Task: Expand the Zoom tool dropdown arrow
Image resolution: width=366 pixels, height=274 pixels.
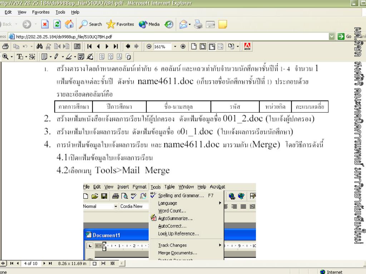Action: [x=11, y=57]
